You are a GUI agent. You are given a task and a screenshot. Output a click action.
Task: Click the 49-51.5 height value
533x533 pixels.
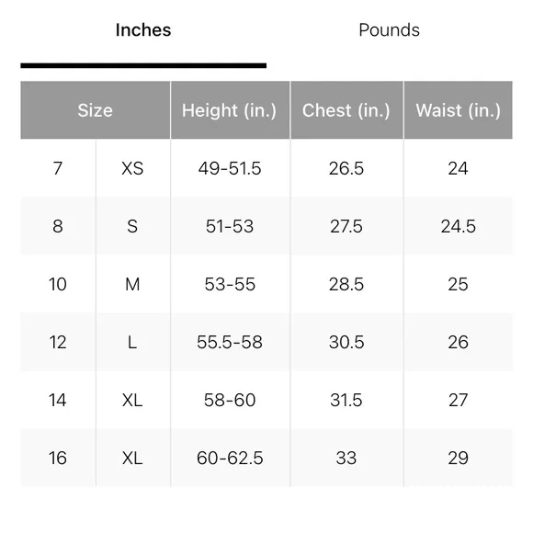pos(230,168)
